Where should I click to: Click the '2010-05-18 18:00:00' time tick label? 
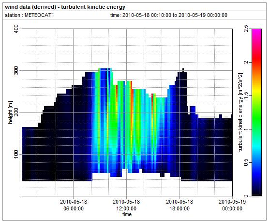(x=179, y=205)
